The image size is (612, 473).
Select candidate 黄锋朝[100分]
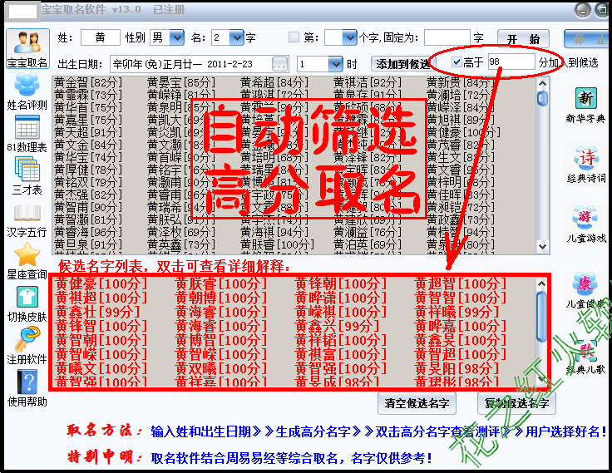pos(341,283)
